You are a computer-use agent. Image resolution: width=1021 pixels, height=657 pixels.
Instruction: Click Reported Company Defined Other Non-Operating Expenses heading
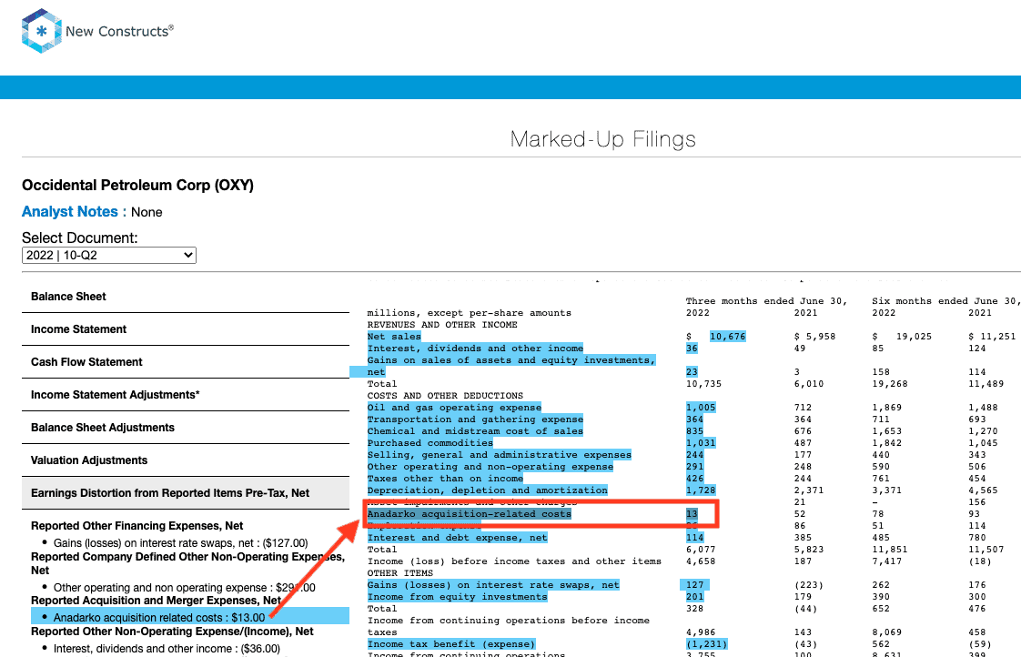tap(187, 563)
